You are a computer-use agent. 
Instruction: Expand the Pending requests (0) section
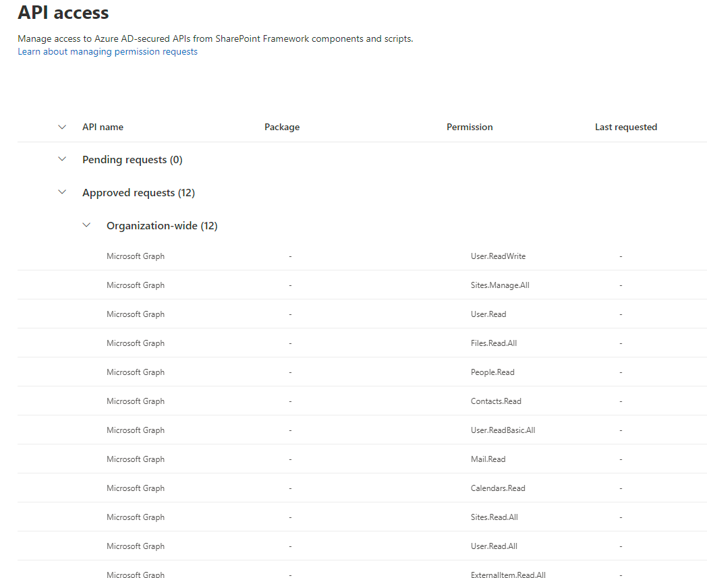(62, 159)
